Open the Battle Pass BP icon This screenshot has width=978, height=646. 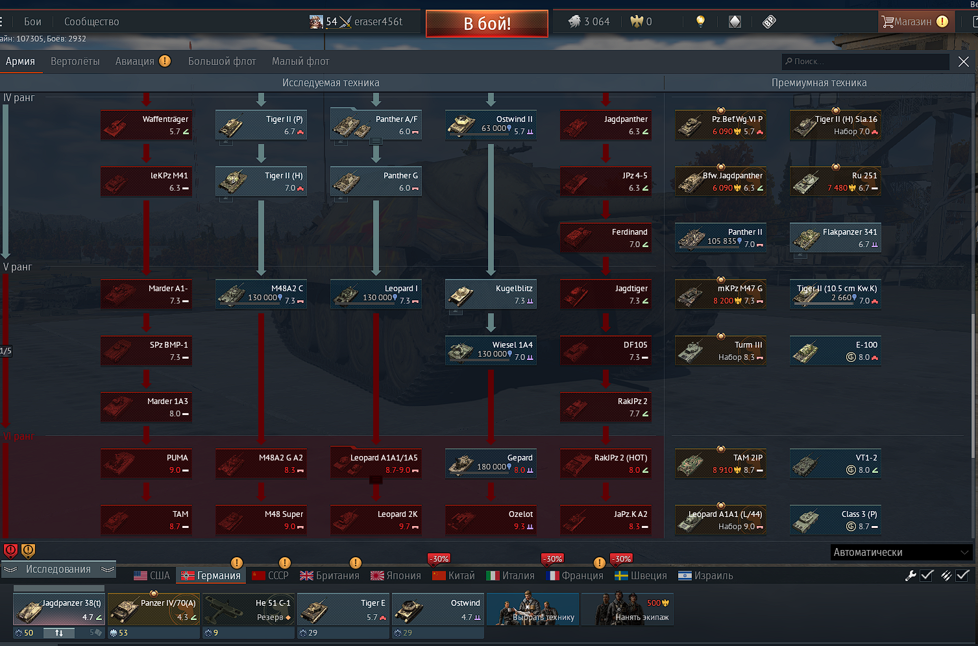[769, 21]
